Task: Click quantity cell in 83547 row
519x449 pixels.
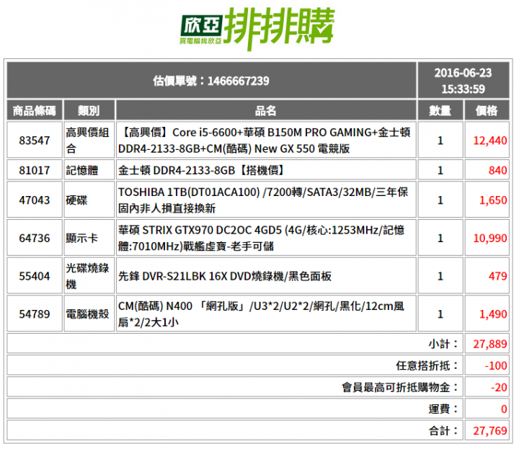Action: pos(440,141)
